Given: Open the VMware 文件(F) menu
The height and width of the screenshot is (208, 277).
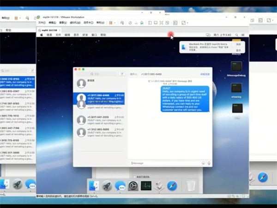Looking at the screenshot, I should [x=42, y=23].
